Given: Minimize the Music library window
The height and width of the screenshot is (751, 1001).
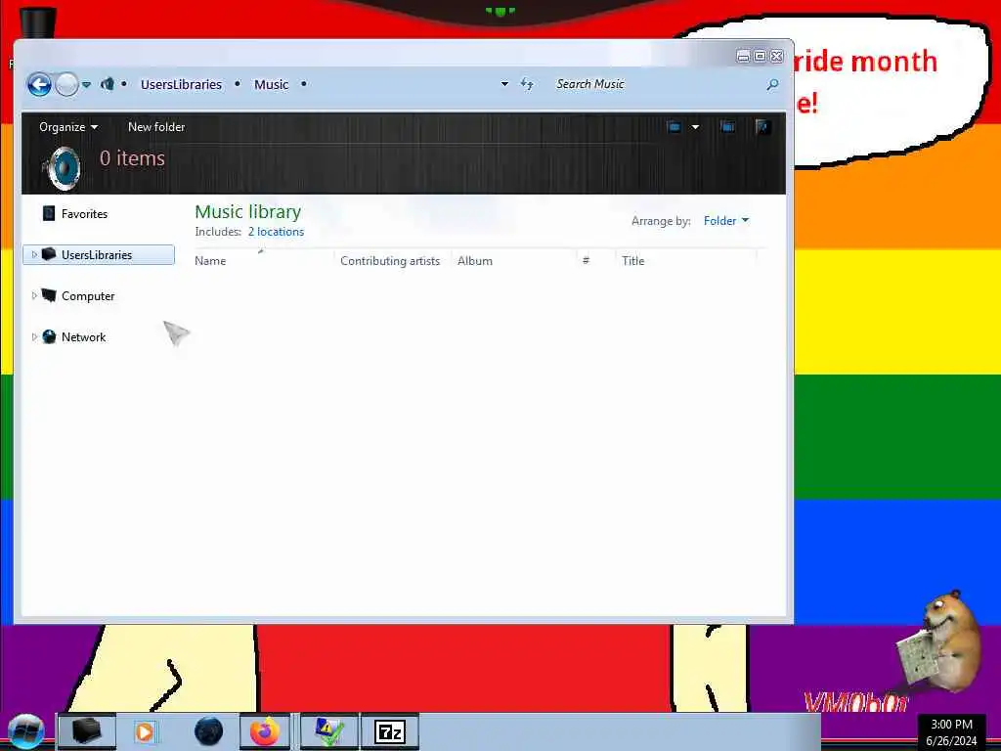Looking at the screenshot, I should (x=743, y=56).
